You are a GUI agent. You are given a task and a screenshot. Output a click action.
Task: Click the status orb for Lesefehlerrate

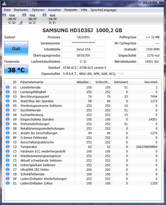tap(8, 87)
